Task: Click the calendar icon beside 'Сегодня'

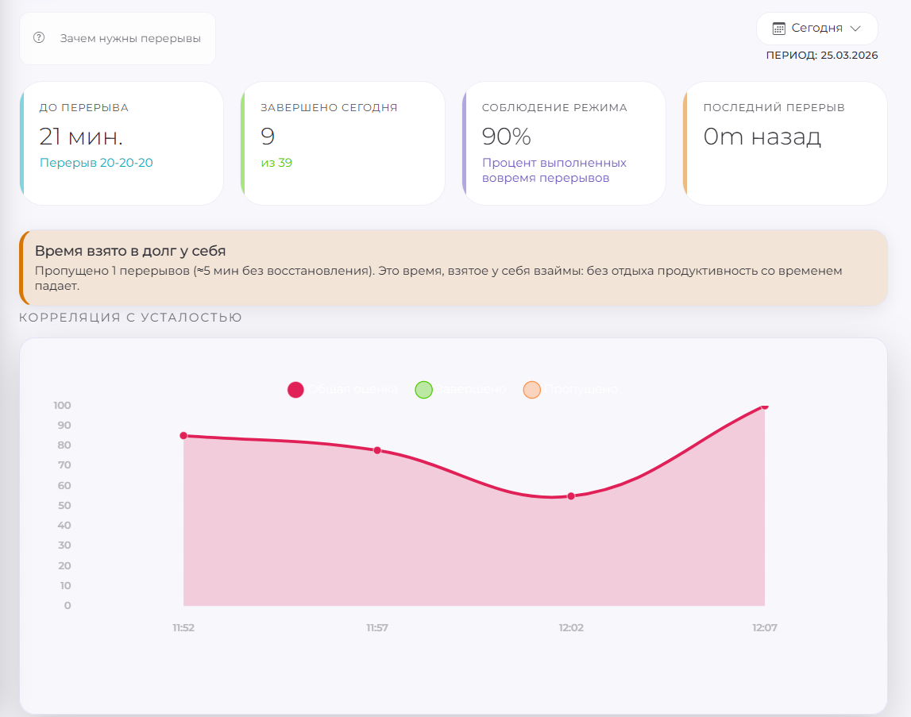Action: coord(778,29)
